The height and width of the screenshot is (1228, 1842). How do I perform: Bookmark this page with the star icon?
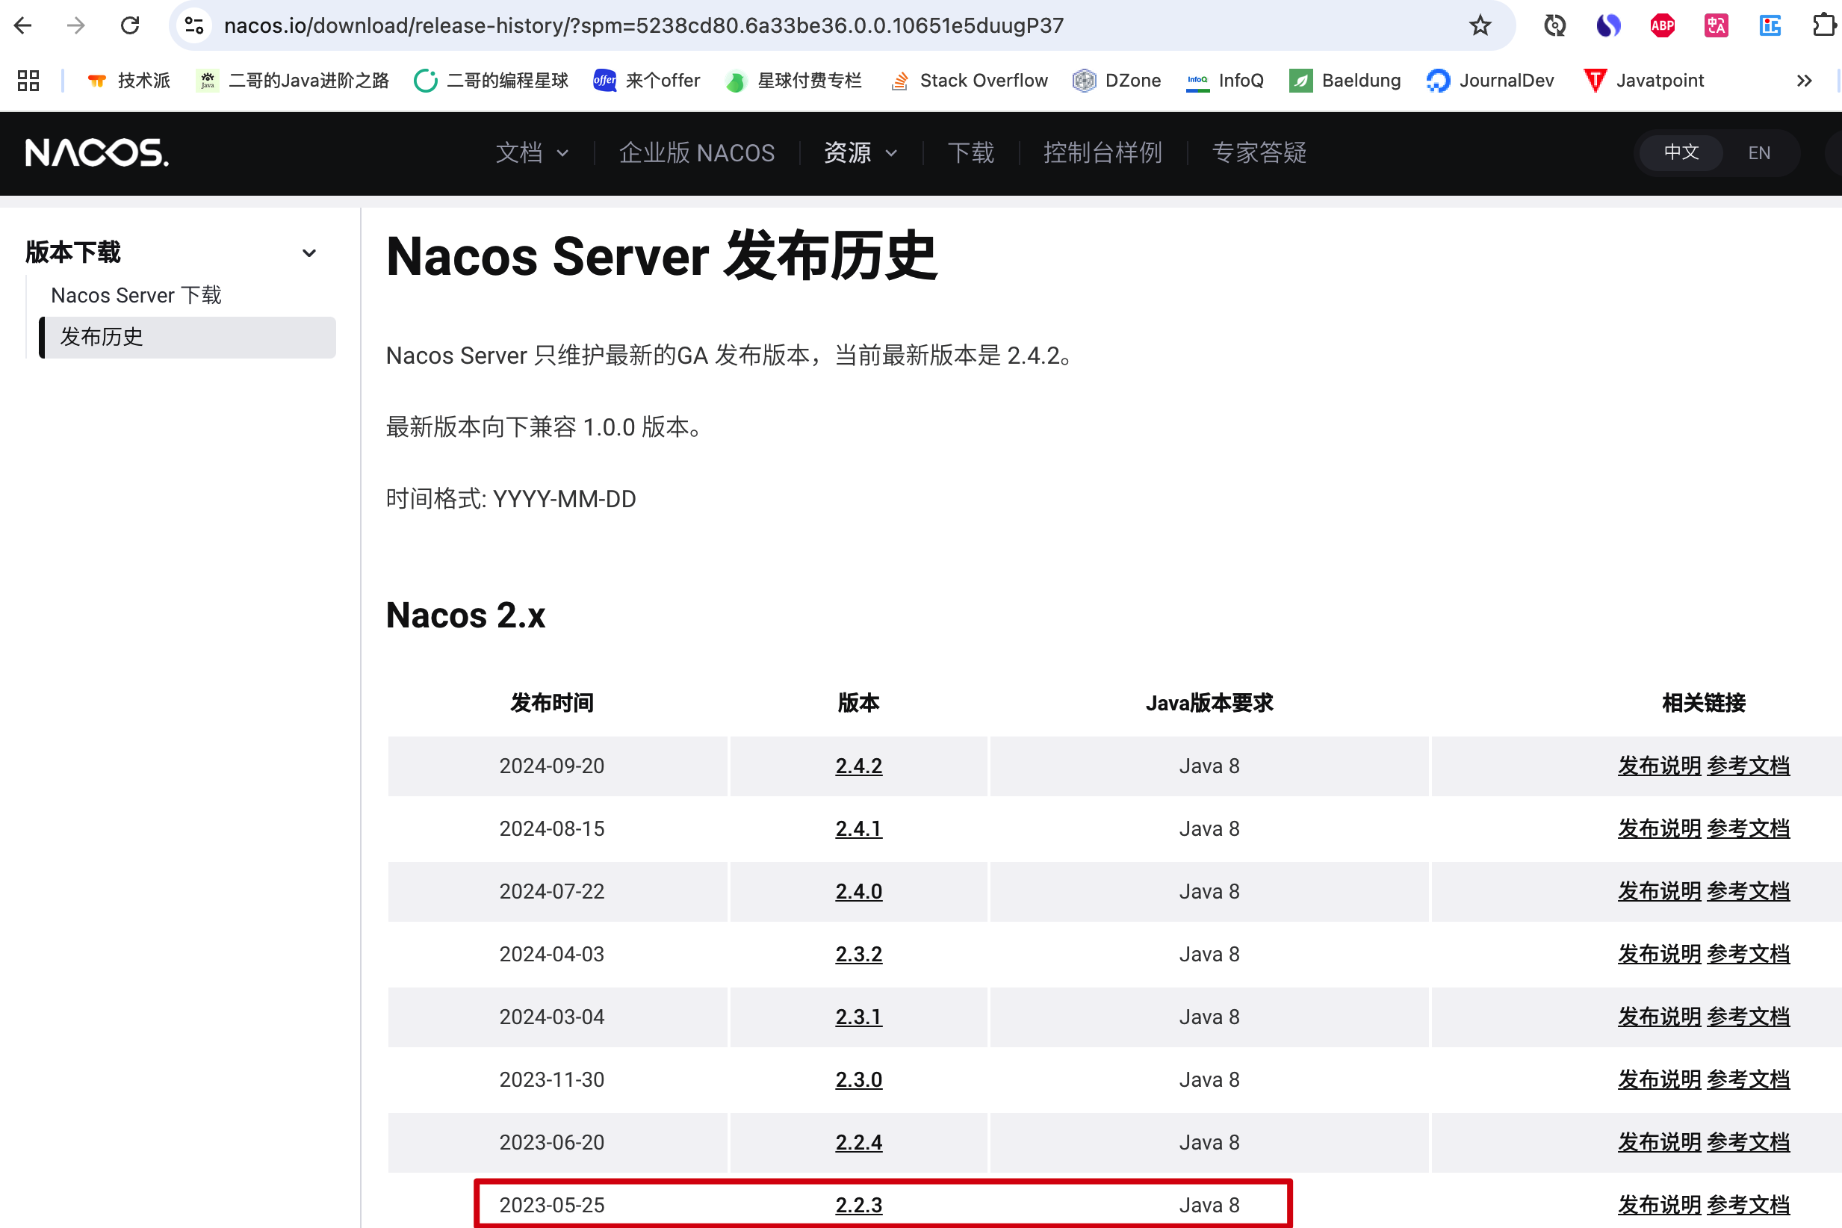(1480, 26)
